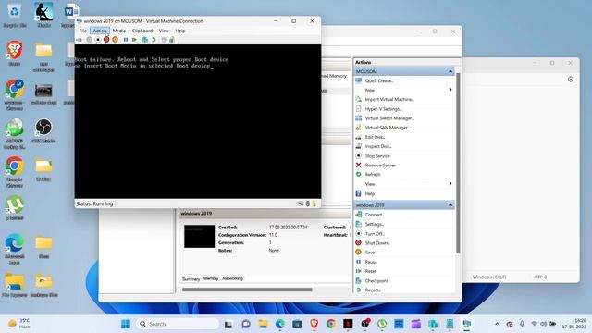The height and width of the screenshot is (333, 592).
Task: Select the Recycle Bin desktop icon
Action: pyautogui.click(x=15, y=15)
